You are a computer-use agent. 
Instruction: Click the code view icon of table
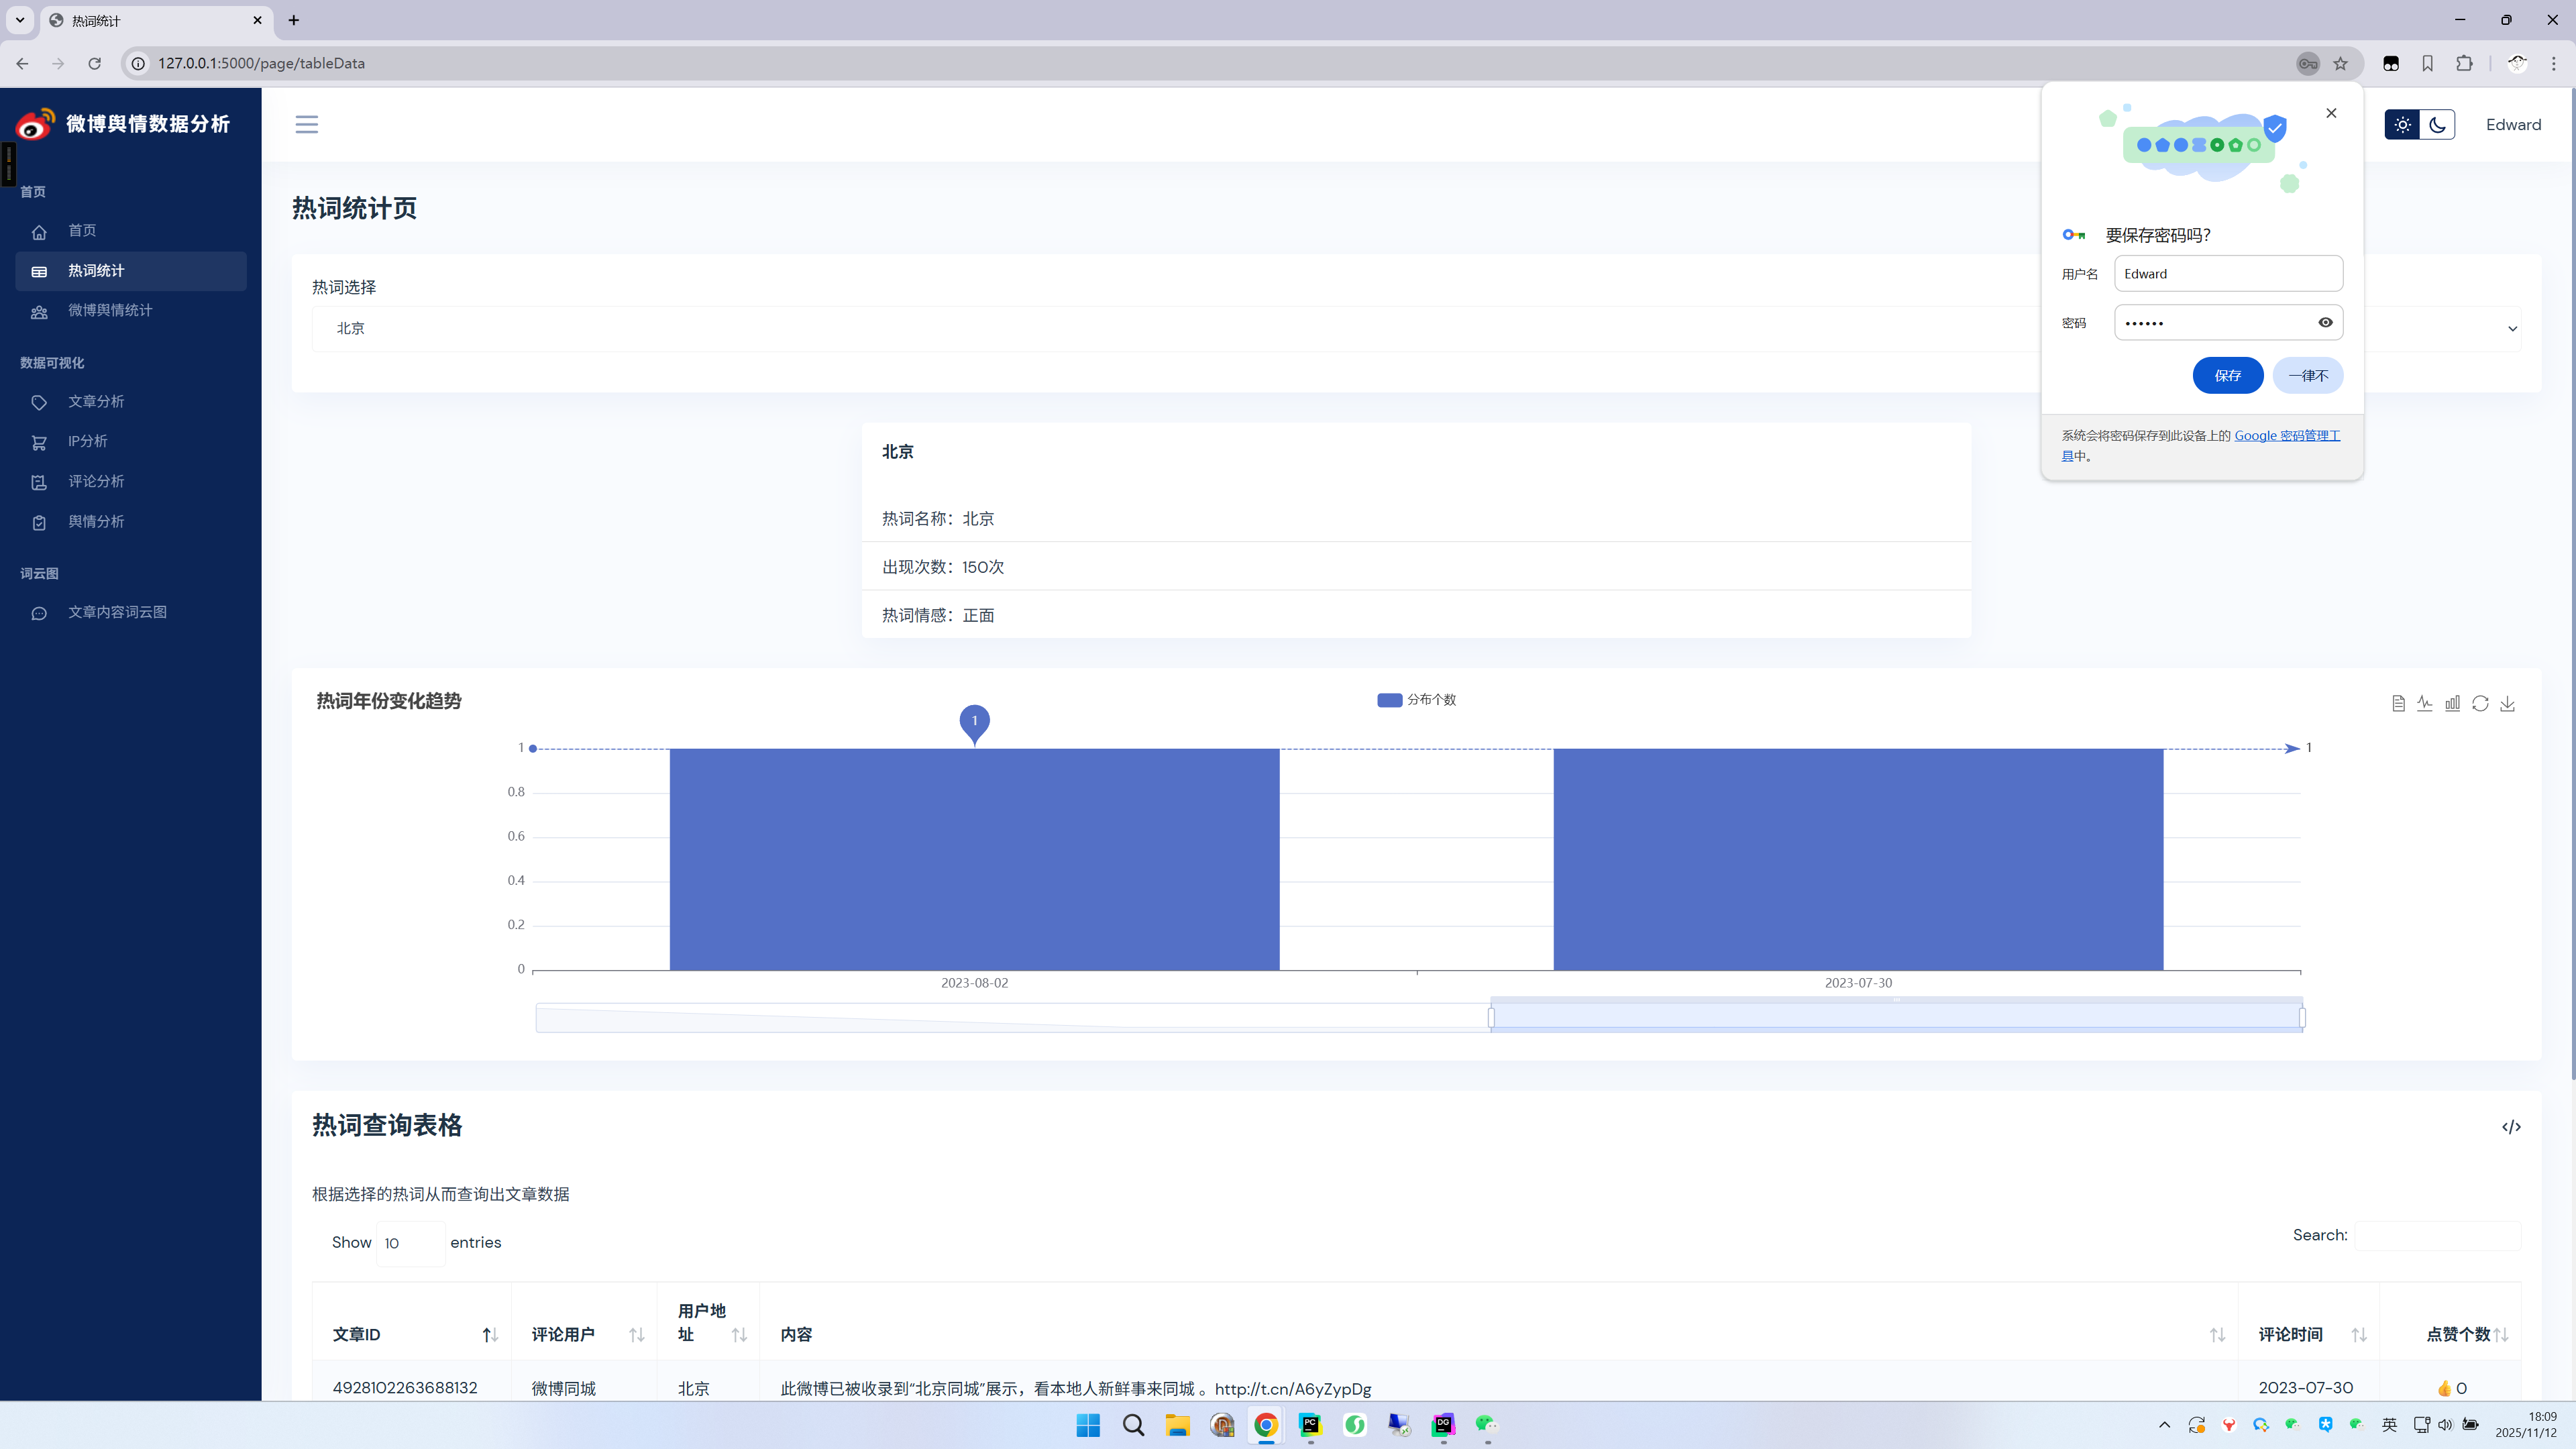point(2511,1127)
